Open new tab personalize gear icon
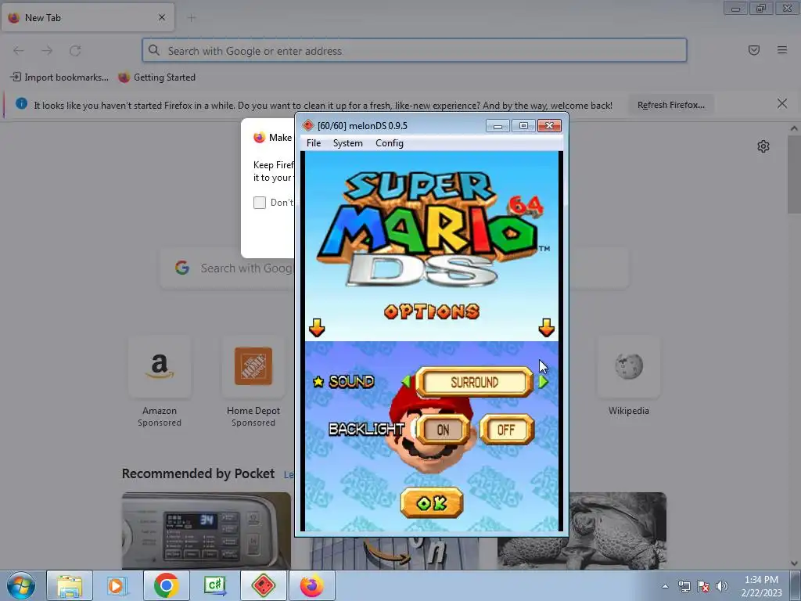 (x=763, y=146)
